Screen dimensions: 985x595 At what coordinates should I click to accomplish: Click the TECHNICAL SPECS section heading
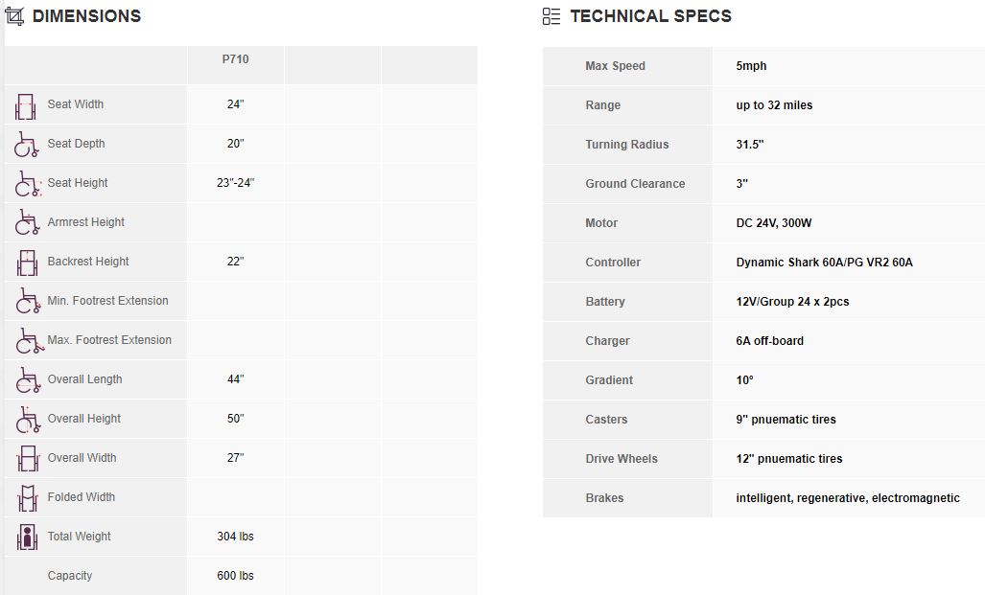pos(650,16)
